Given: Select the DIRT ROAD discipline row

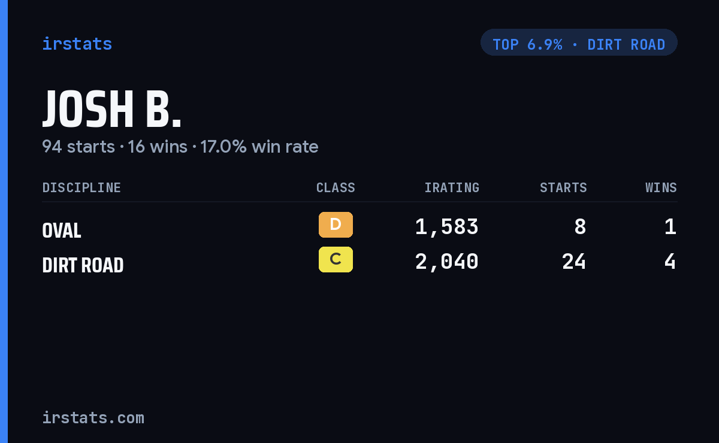Looking at the screenshot, I should (359, 262).
